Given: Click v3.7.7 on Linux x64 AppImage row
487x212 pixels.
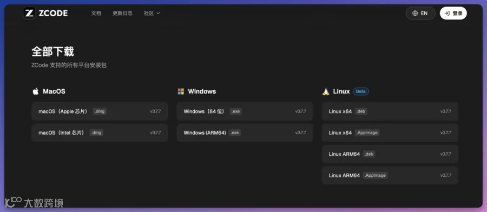Looking at the screenshot, I should [x=446, y=132].
